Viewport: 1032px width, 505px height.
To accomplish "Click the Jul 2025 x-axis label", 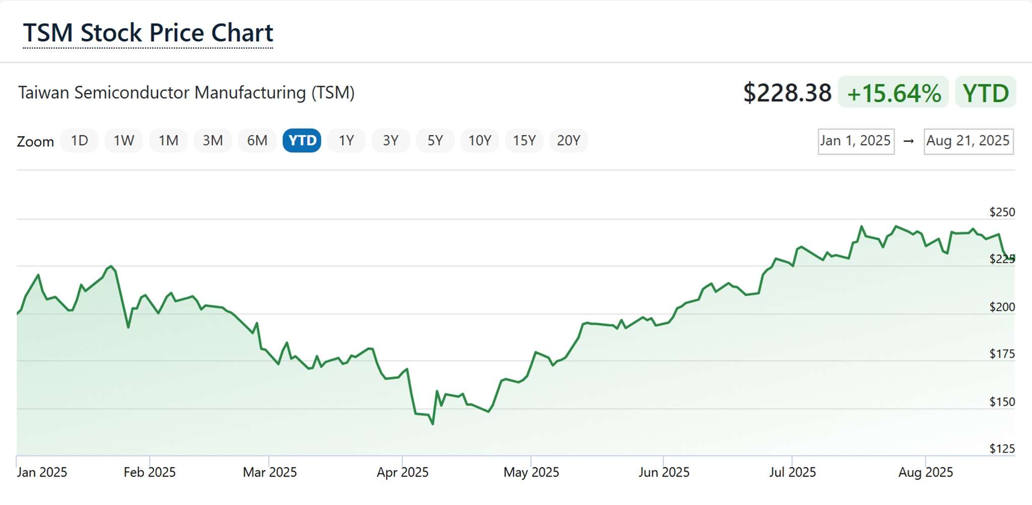I will pos(792,472).
